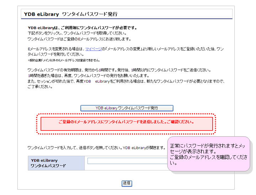Click the page title YDB eLibrary ワンタイムパスワード発行
The image size is (256, 195).
coord(71,14)
